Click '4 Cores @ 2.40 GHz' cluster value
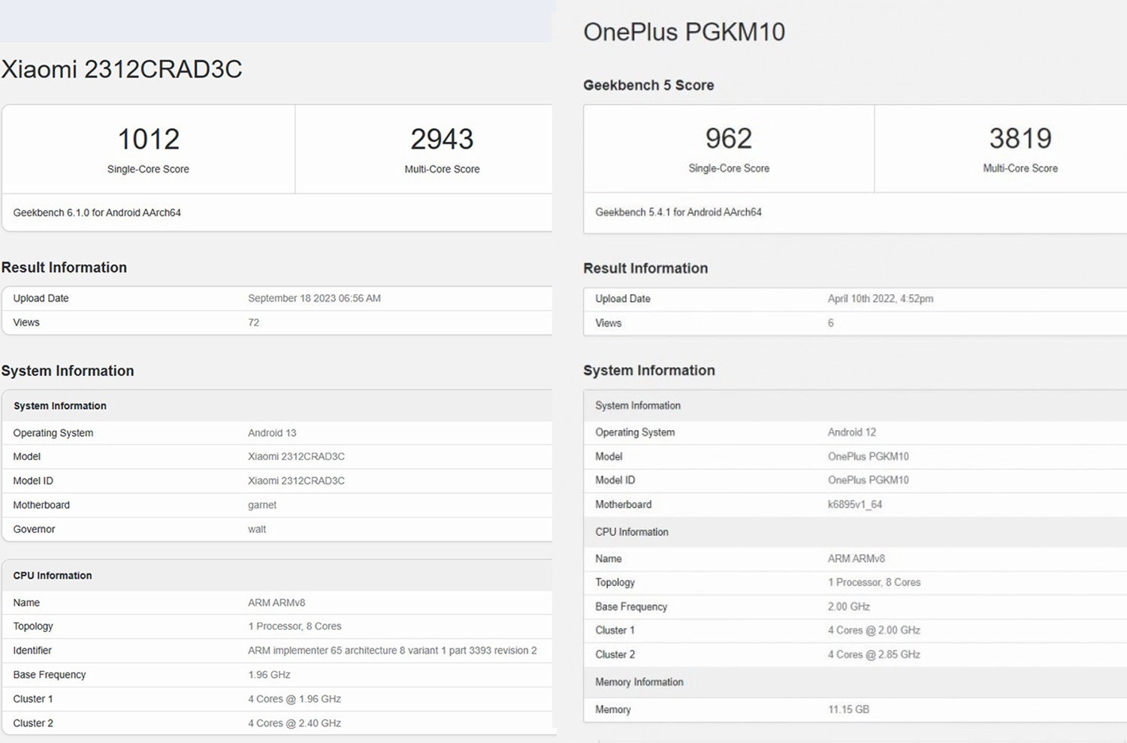The image size is (1127, 743). [295, 723]
